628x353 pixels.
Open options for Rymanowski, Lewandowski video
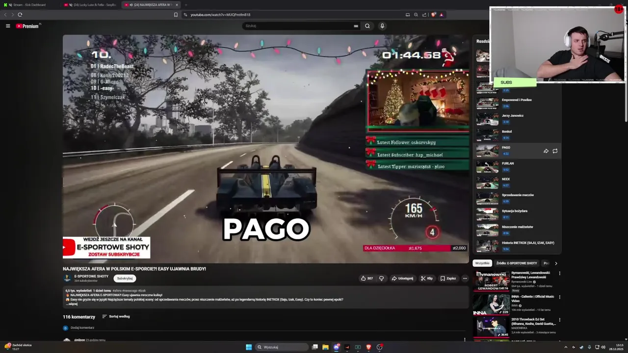[x=559, y=274]
